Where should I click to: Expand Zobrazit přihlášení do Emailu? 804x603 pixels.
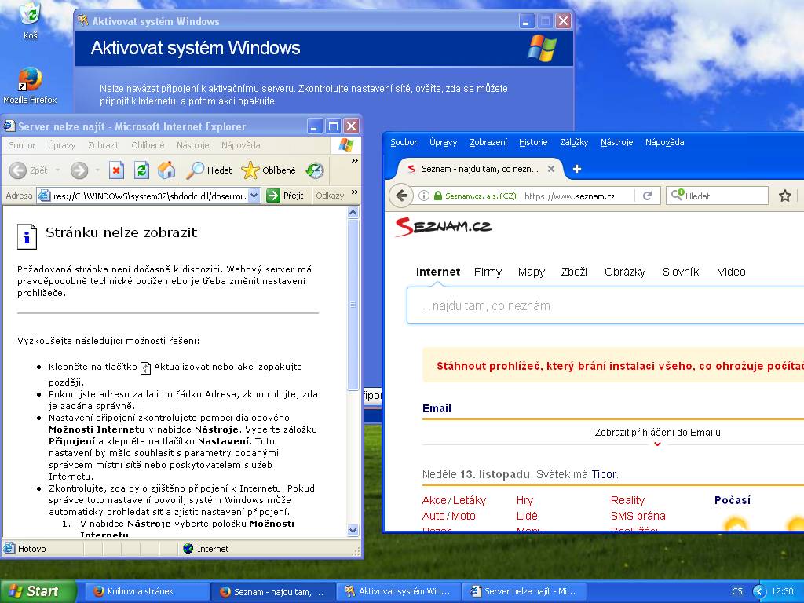(657, 433)
